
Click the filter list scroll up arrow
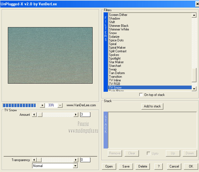194,15
